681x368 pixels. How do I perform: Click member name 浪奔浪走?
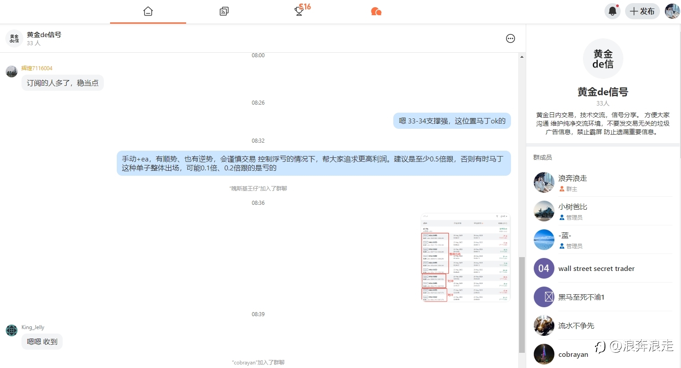coord(573,178)
